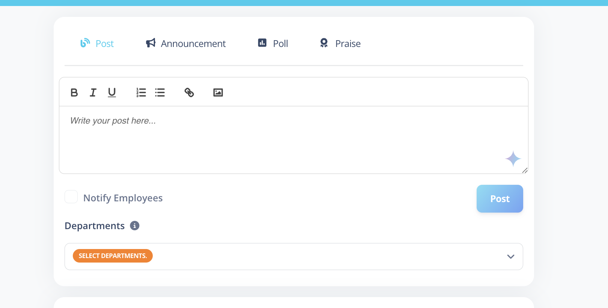
Task: Insert a bulleted list
Action: coord(160,92)
